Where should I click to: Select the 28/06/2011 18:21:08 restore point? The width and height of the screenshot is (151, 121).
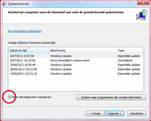pyautogui.click(x=76, y=69)
